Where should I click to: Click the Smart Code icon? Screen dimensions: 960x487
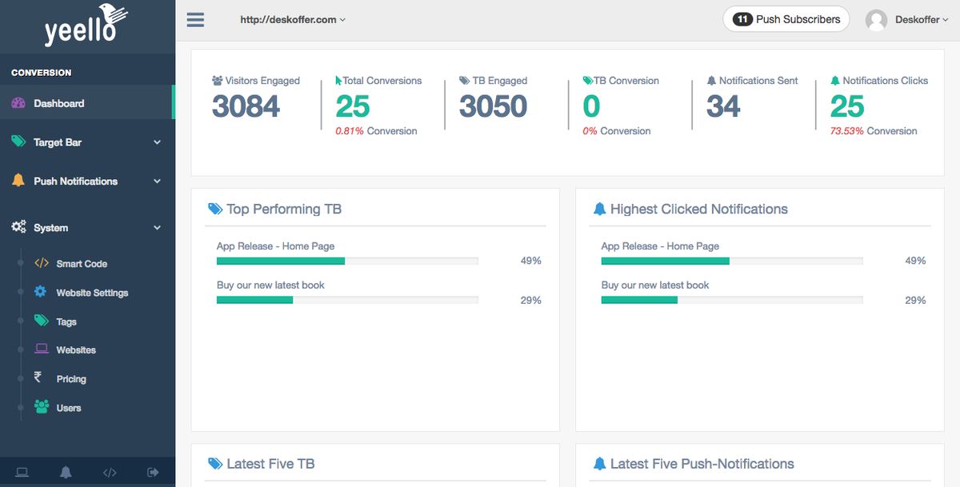[42, 263]
